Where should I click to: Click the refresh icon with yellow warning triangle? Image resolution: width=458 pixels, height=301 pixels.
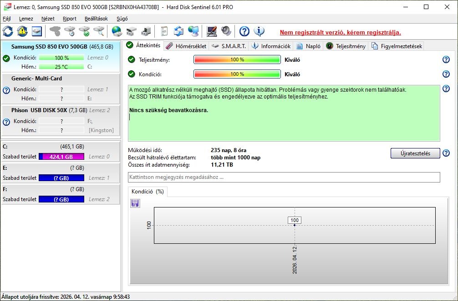click(22, 31)
